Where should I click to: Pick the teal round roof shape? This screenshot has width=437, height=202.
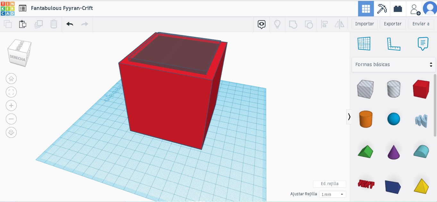421,151
